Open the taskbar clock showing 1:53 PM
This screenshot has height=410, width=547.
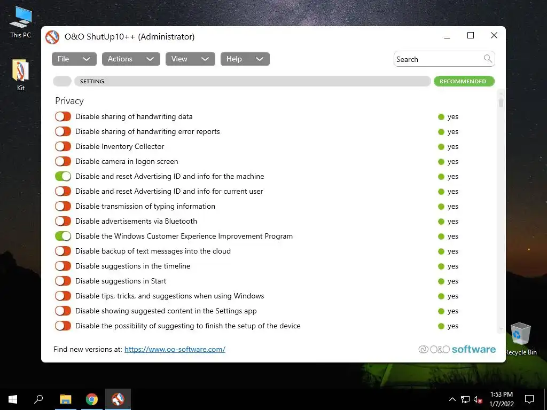coord(501,399)
